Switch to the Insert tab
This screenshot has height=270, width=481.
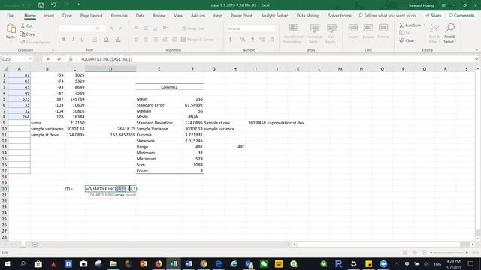[49, 15]
